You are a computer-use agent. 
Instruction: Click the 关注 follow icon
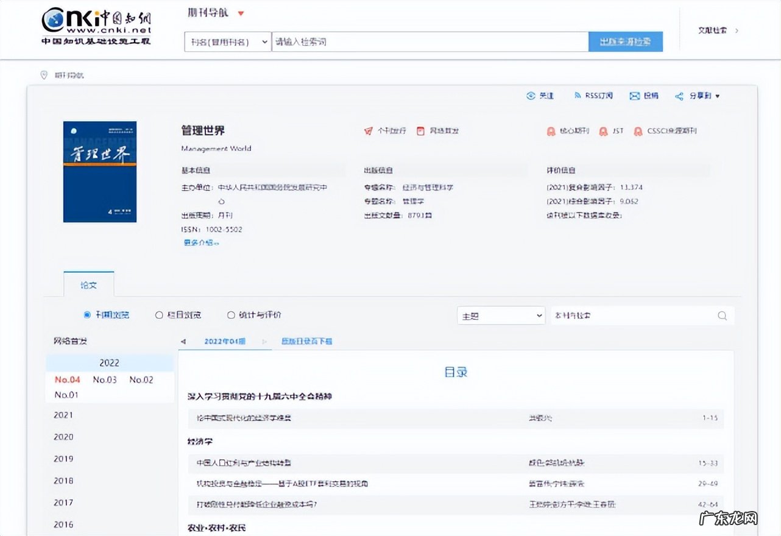(x=531, y=96)
